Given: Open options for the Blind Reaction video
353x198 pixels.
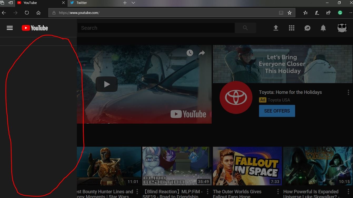Looking at the screenshot, I should click(208, 192).
